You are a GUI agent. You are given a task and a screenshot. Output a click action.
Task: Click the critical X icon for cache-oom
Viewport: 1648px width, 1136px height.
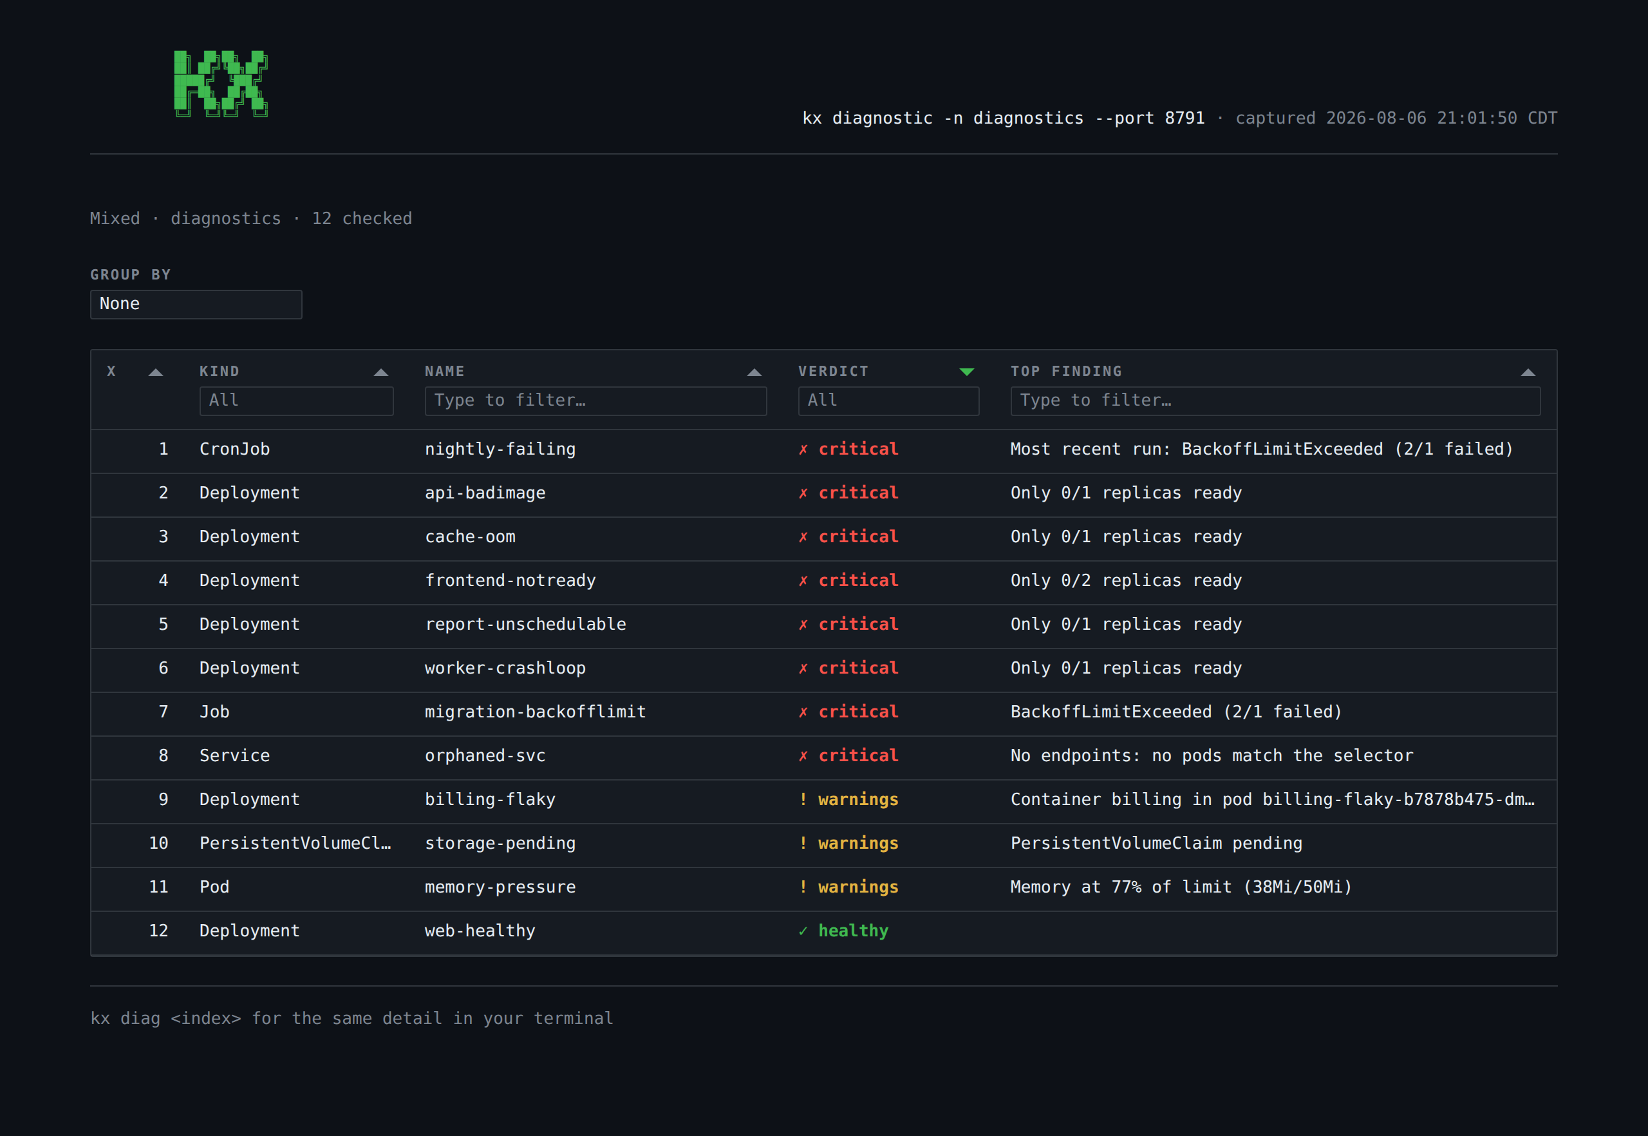[803, 537]
